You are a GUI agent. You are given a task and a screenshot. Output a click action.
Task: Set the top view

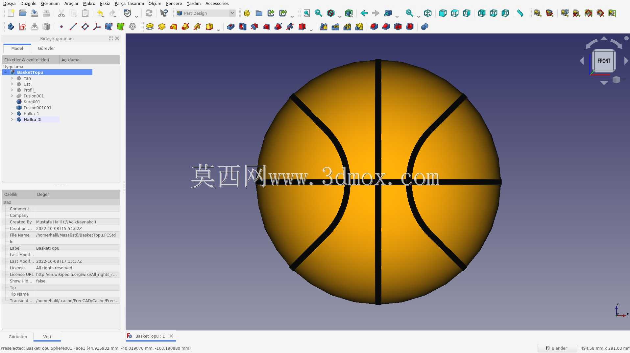[455, 13]
